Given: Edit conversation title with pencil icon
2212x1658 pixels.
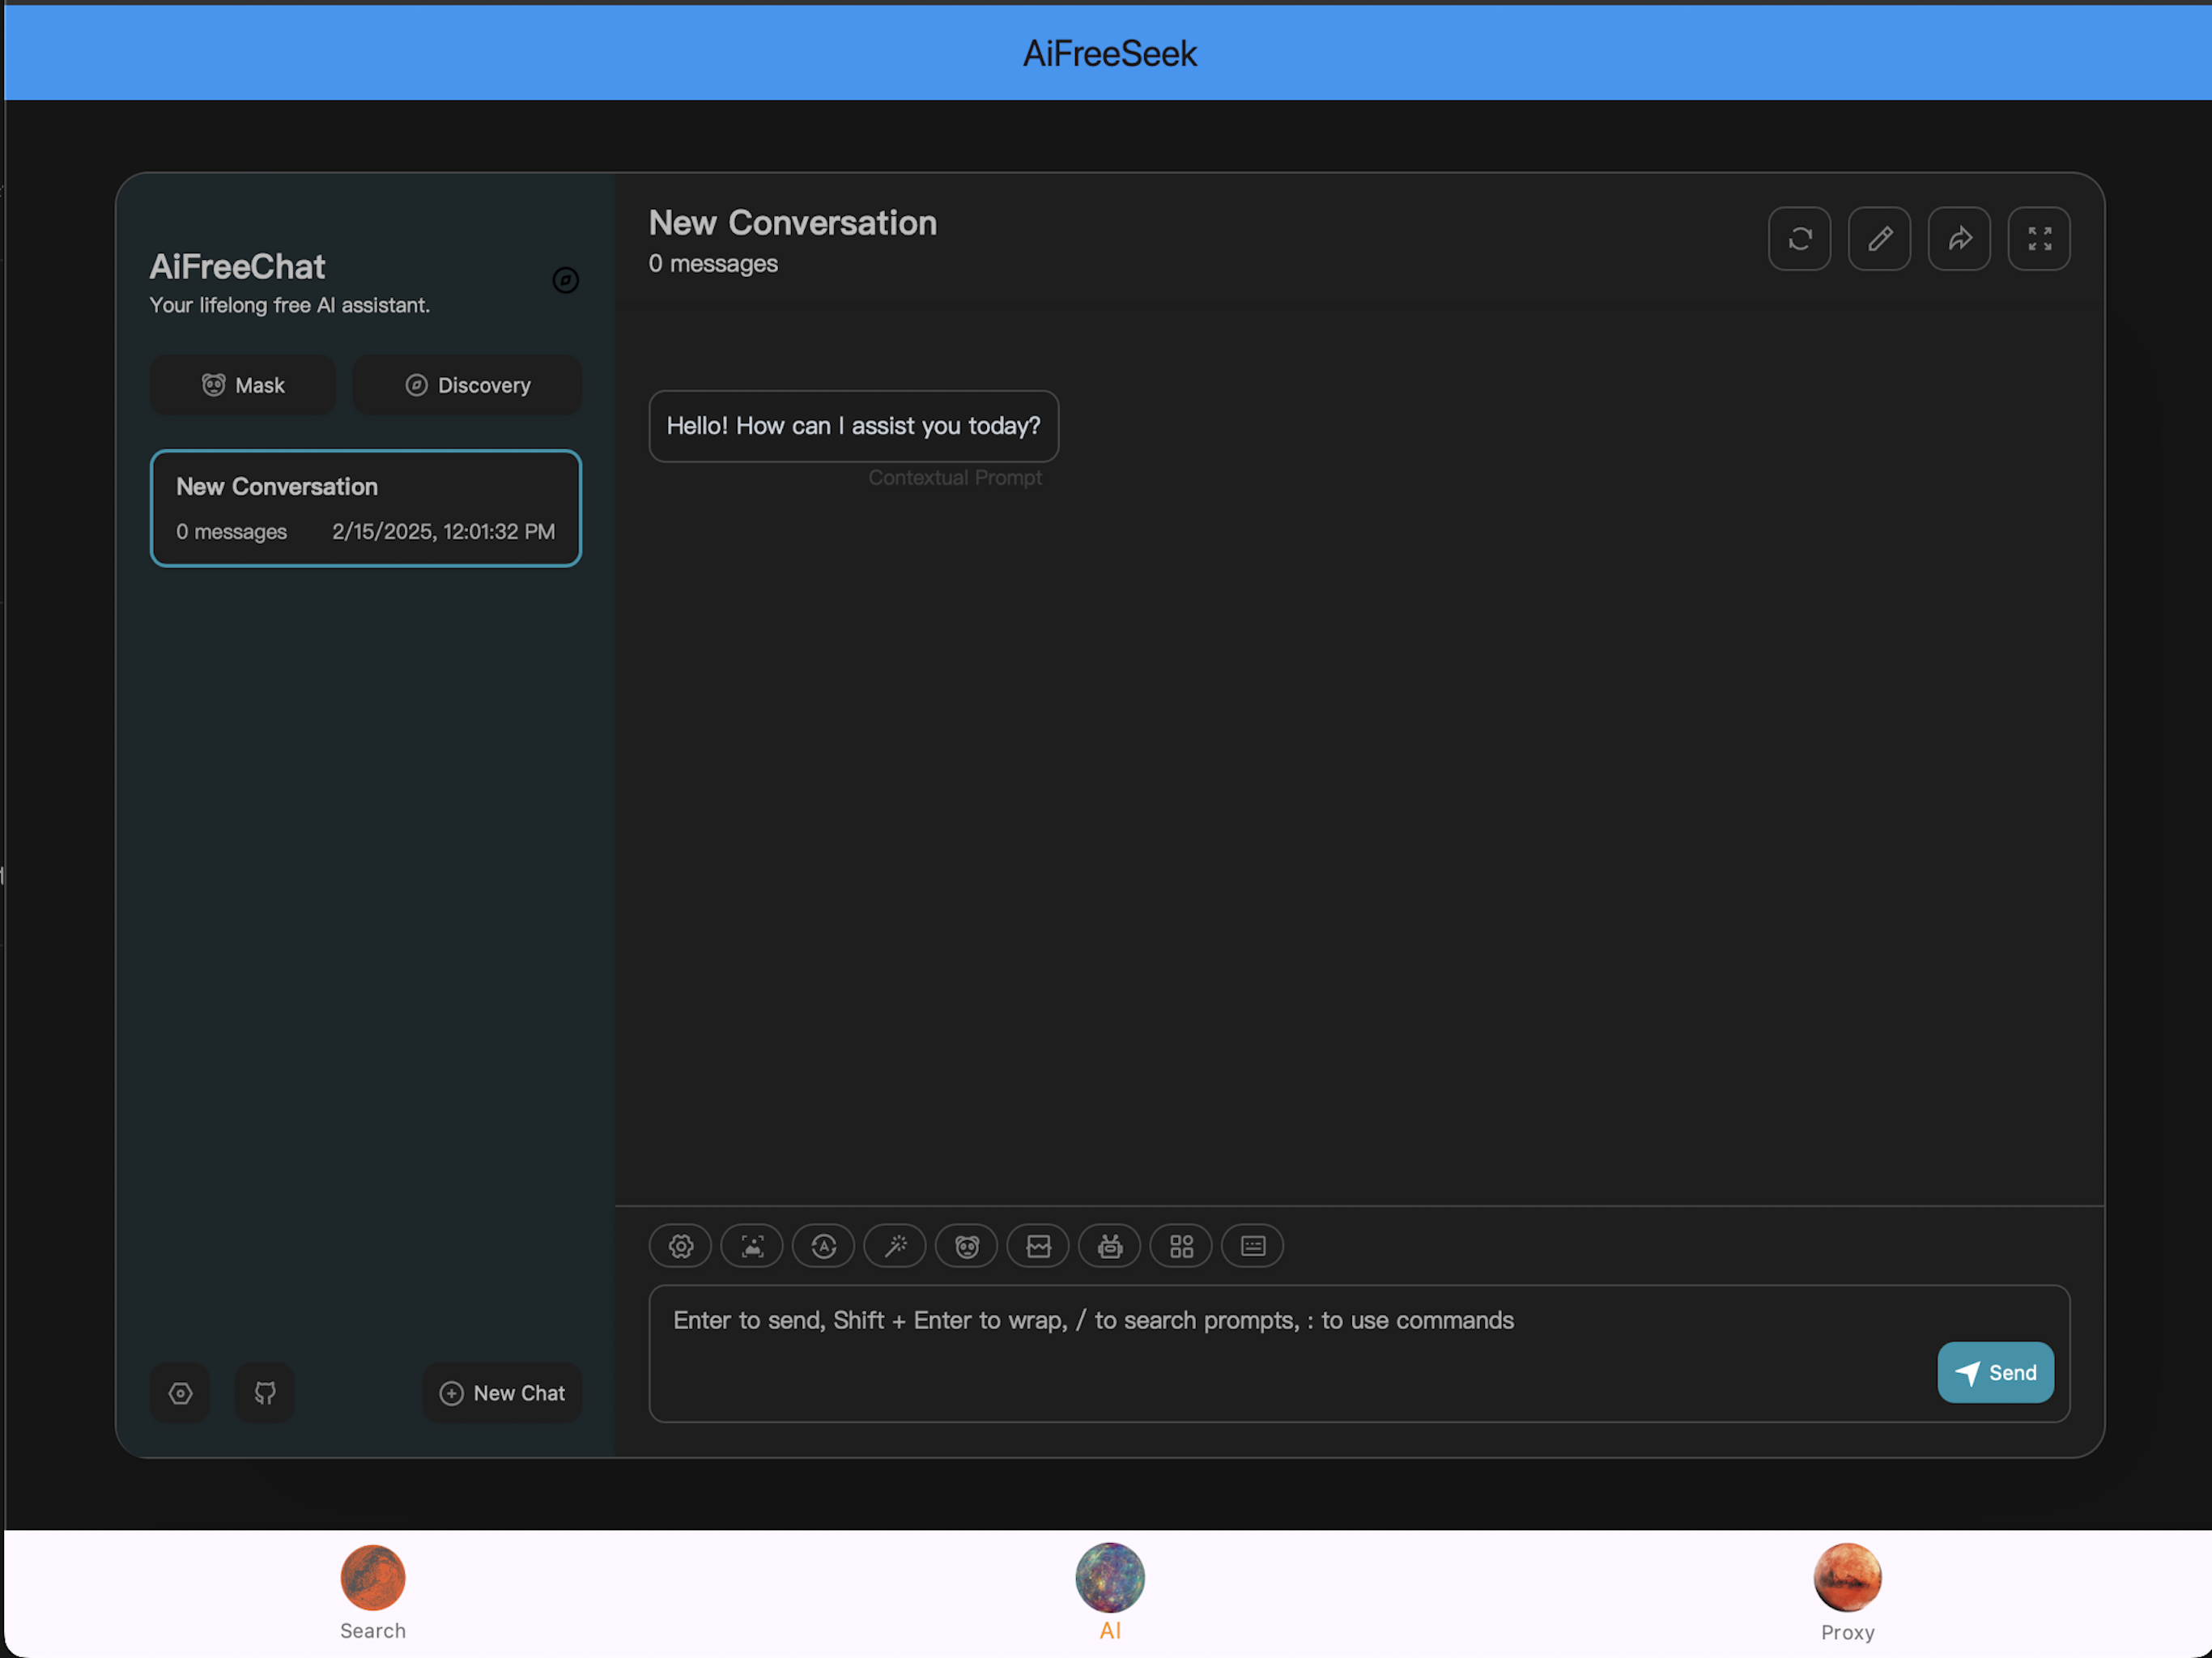Looking at the screenshot, I should click(1880, 239).
